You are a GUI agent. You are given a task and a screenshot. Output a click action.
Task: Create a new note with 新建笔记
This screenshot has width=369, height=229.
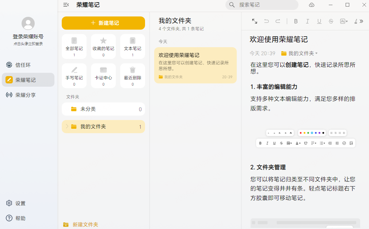pyautogui.click(x=103, y=23)
